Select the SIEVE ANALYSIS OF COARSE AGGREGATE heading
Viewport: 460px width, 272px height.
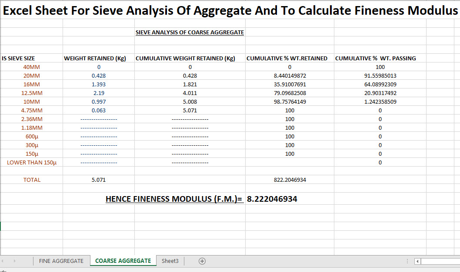(190, 32)
